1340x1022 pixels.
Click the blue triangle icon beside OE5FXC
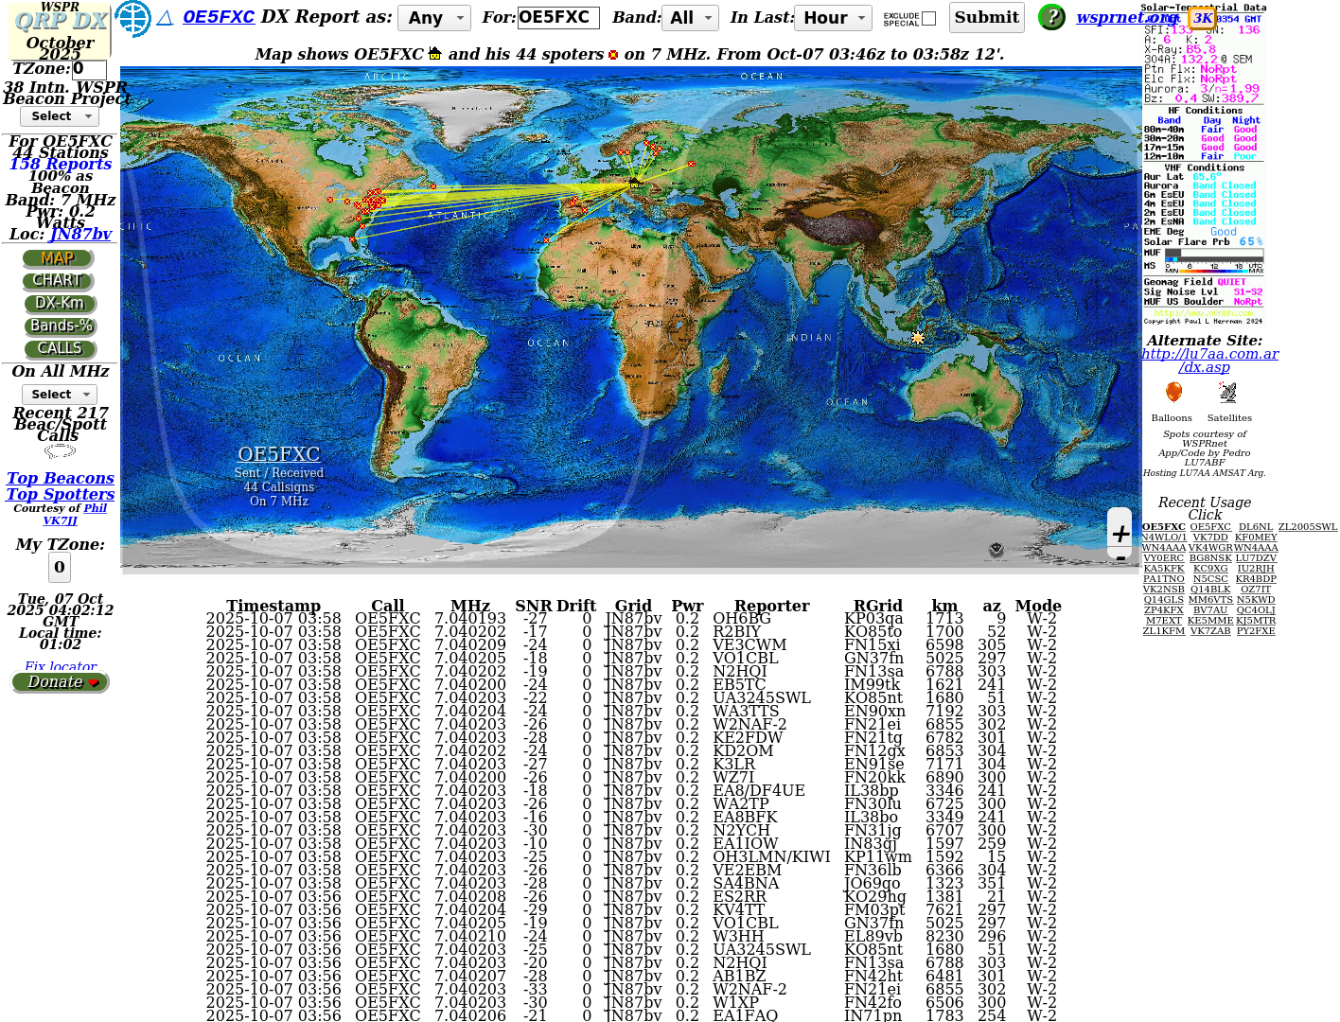(x=166, y=18)
